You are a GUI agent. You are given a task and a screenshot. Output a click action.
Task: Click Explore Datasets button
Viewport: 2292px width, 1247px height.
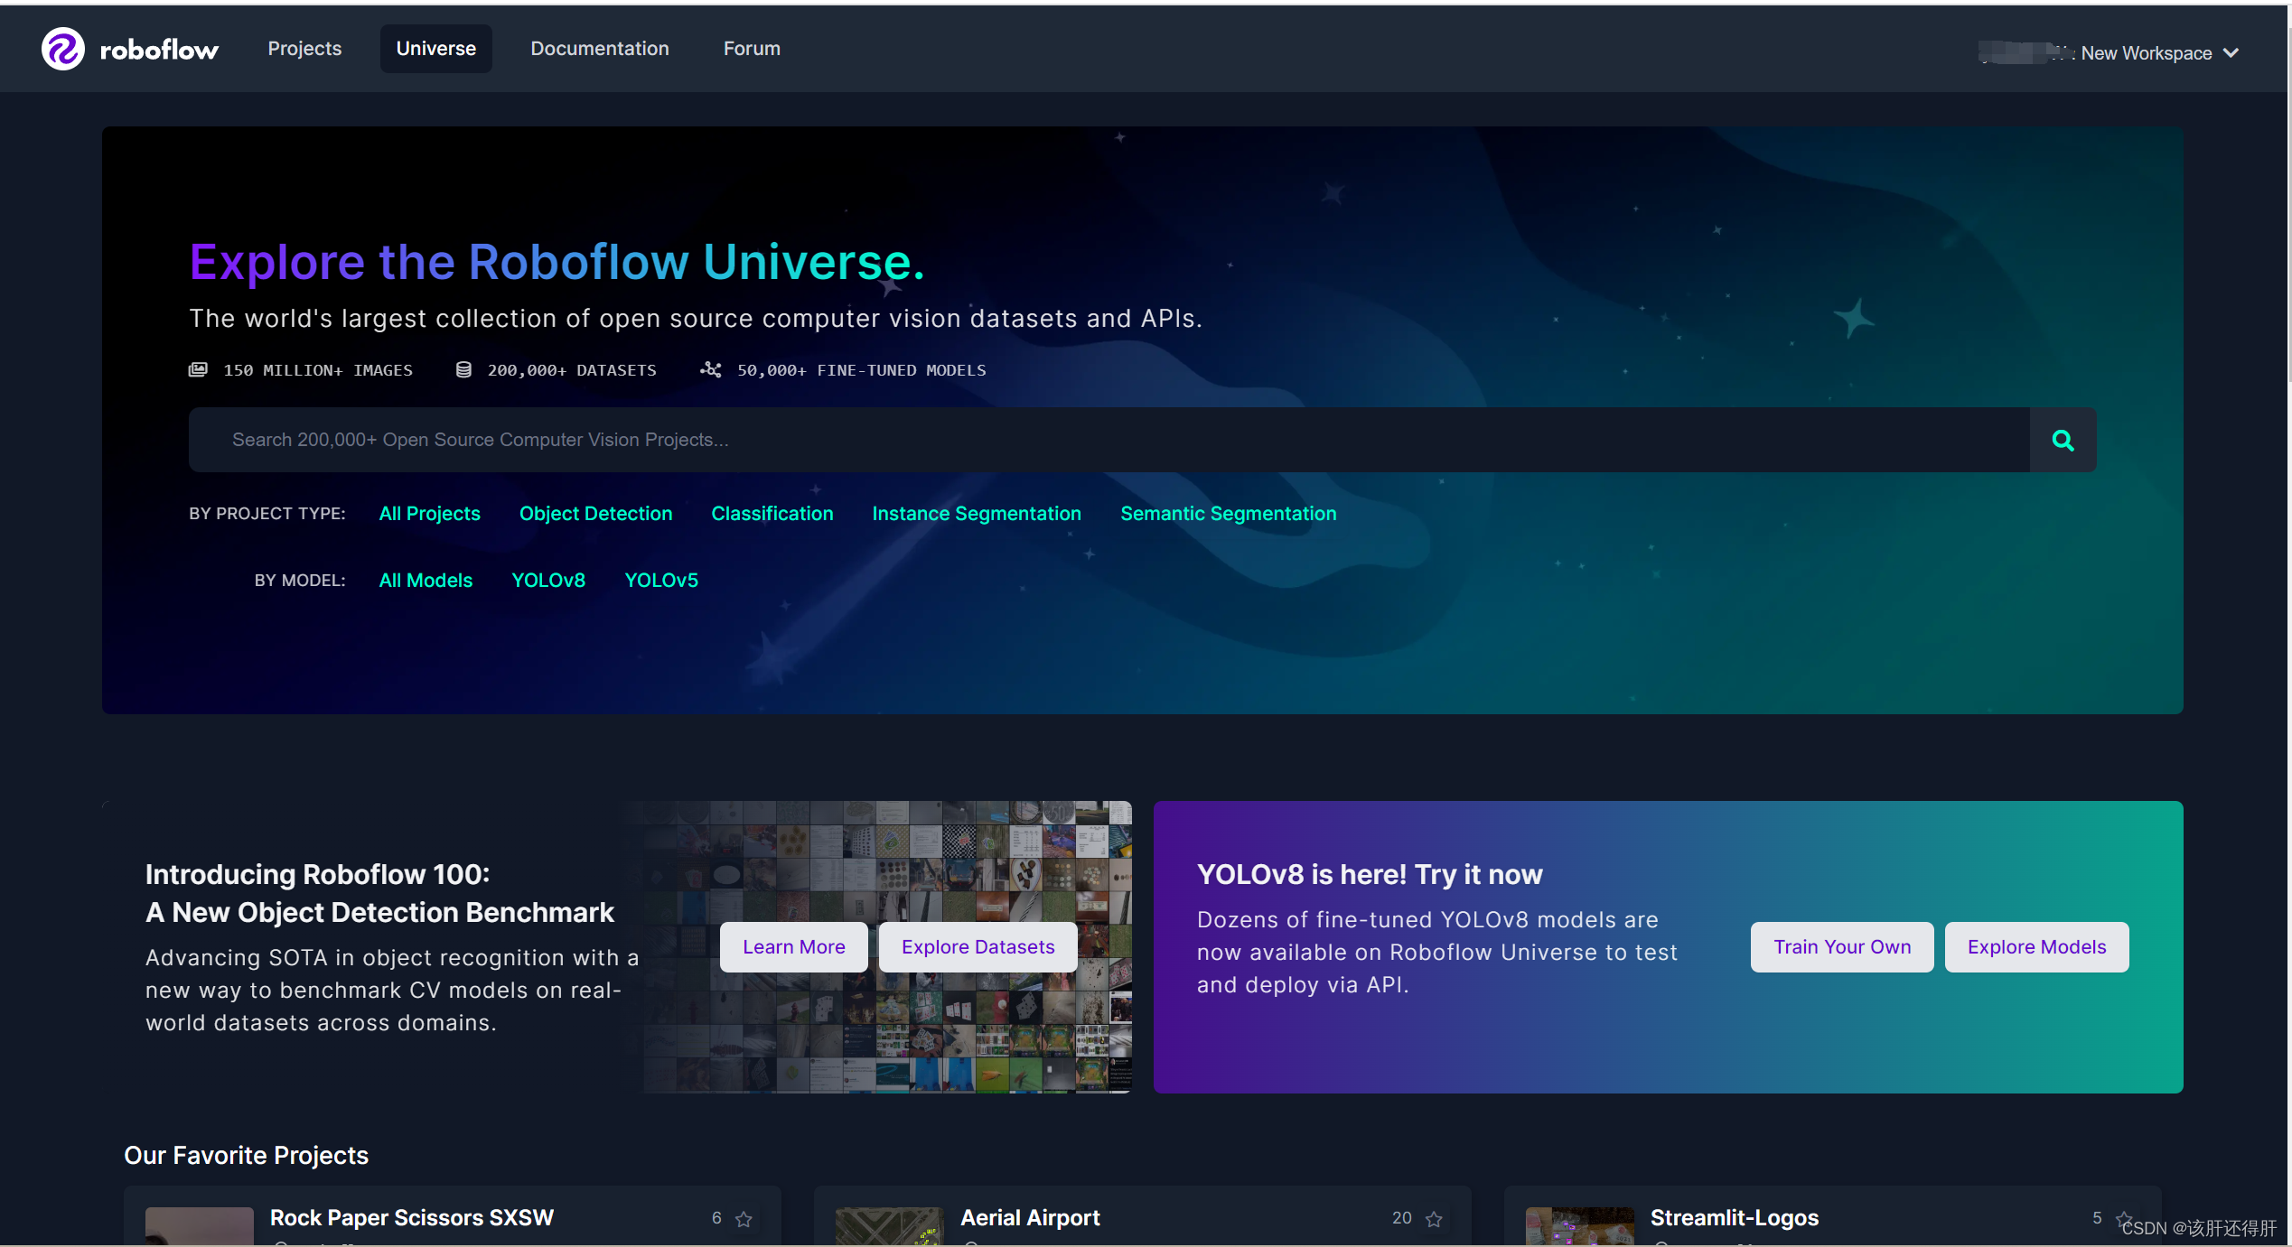[x=978, y=947]
